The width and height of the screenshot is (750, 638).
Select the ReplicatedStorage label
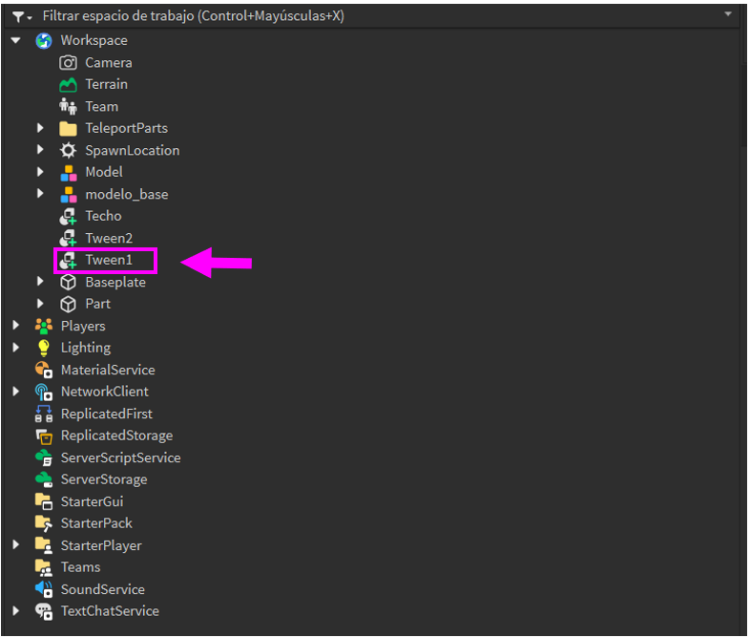pyautogui.click(x=116, y=436)
